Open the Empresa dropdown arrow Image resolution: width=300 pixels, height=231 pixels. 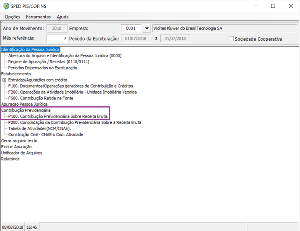[146, 28]
